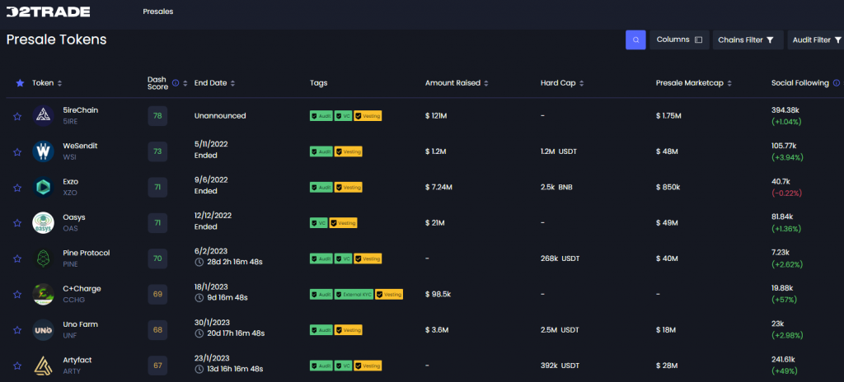
Task: Click the Pine Protocol token logo
Action: pyautogui.click(x=43, y=259)
